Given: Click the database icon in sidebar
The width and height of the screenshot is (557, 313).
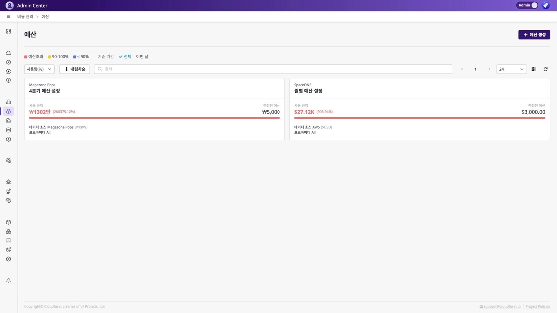Looking at the screenshot, I should (x=8, y=130).
